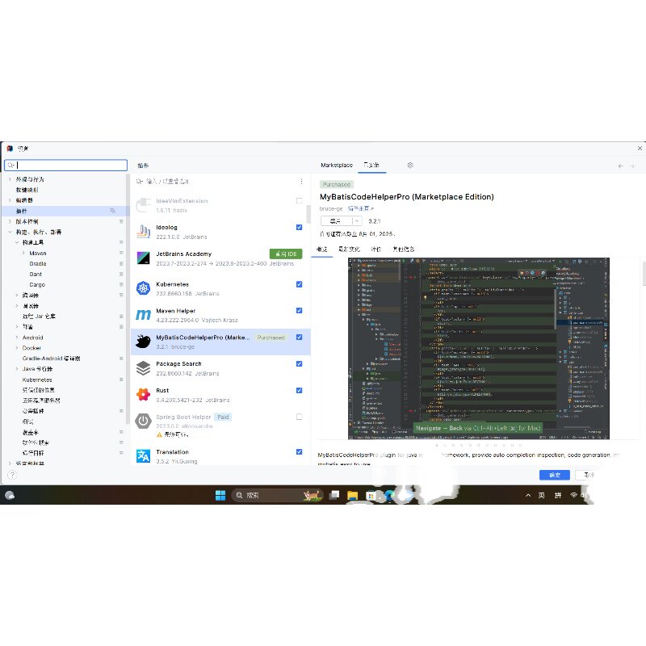Screen dimensions: 646x646
Task: Click the Maven Helper 'm' icon
Action: click(x=143, y=315)
